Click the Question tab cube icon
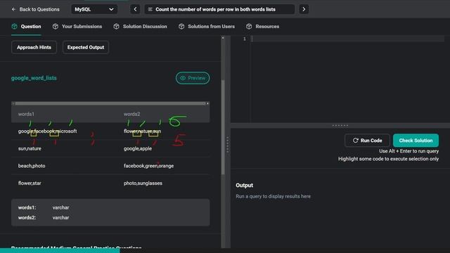This screenshot has height=253, width=450. 14,27
